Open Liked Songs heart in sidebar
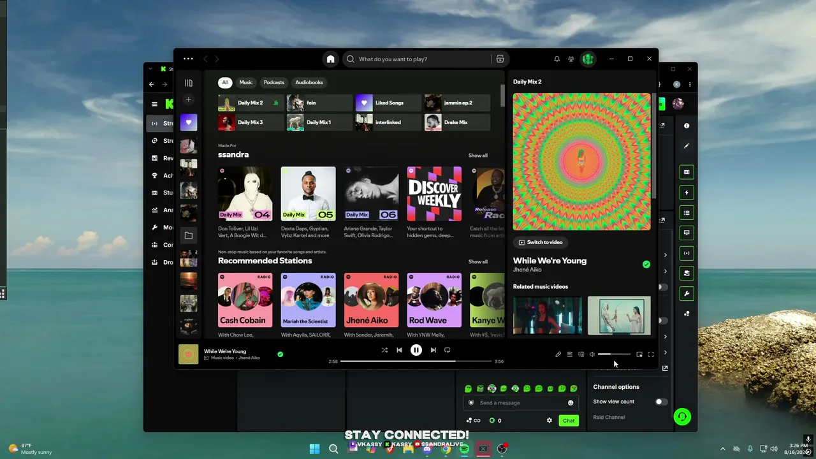The width and height of the screenshot is (816, 459). pos(189,122)
